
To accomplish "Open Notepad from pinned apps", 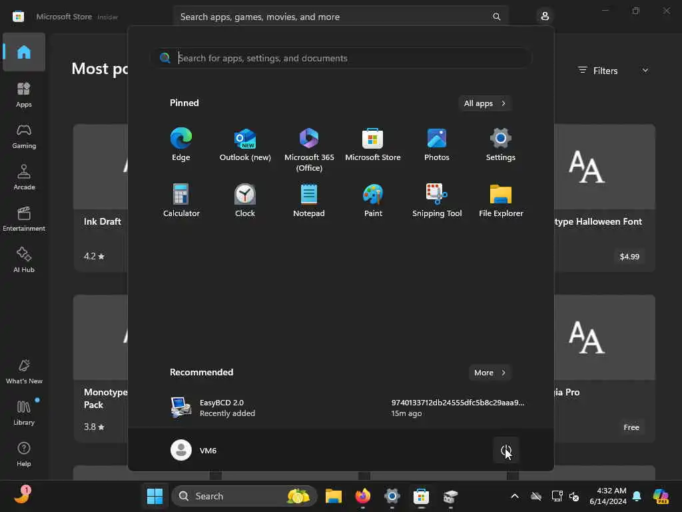I will 309,201.
